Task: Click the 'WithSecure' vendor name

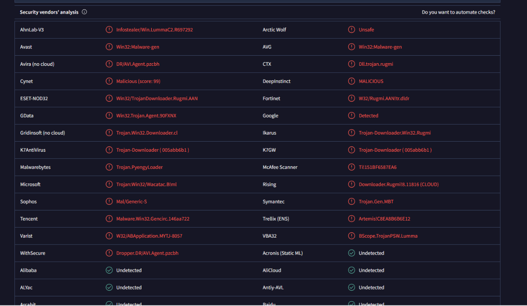Action: point(32,253)
